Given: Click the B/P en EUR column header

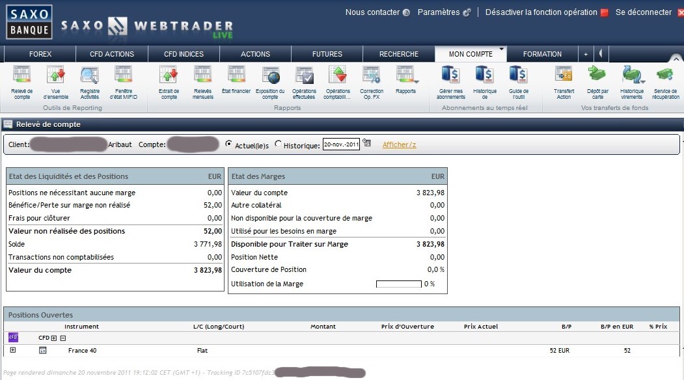Looking at the screenshot, I should 617,327.
